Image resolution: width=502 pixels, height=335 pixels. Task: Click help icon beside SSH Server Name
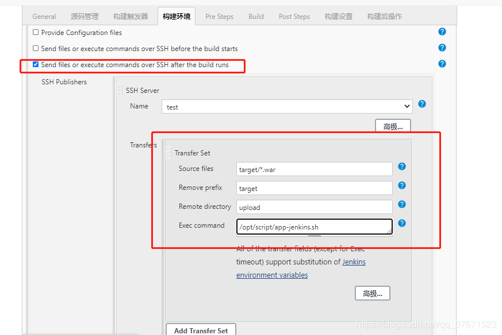pyautogui.click(x=421, y=104)
